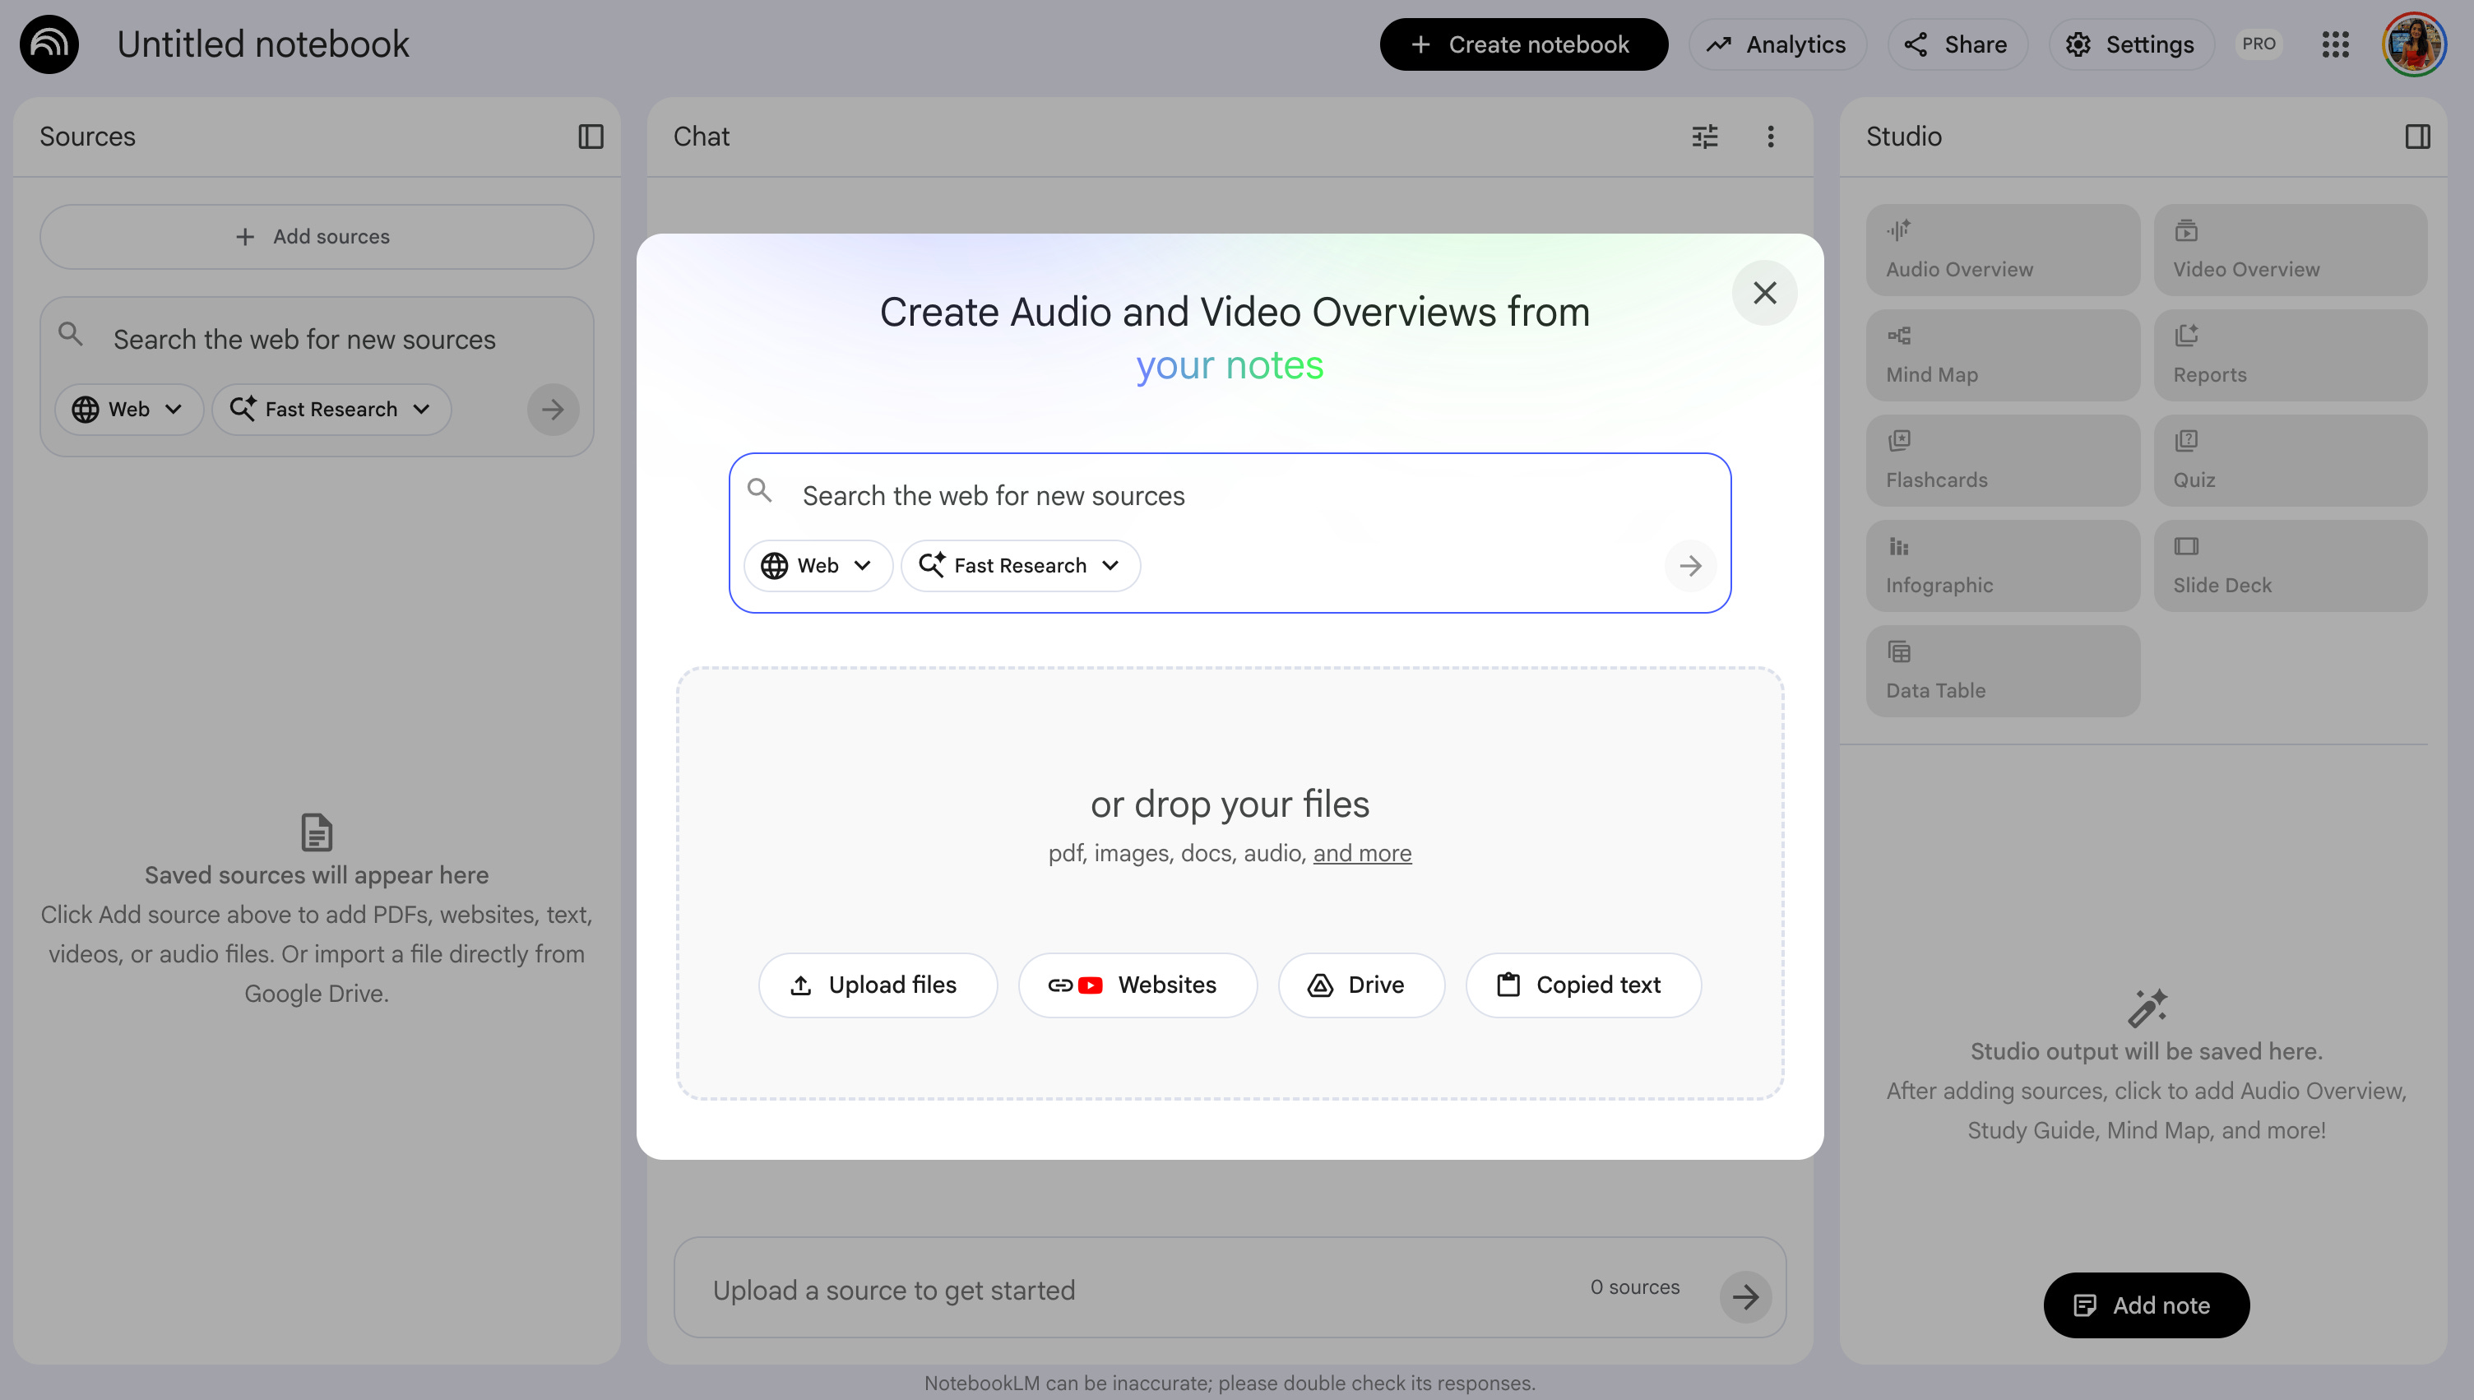
Task: Create a Mind Map
Action: point(2003,355)
